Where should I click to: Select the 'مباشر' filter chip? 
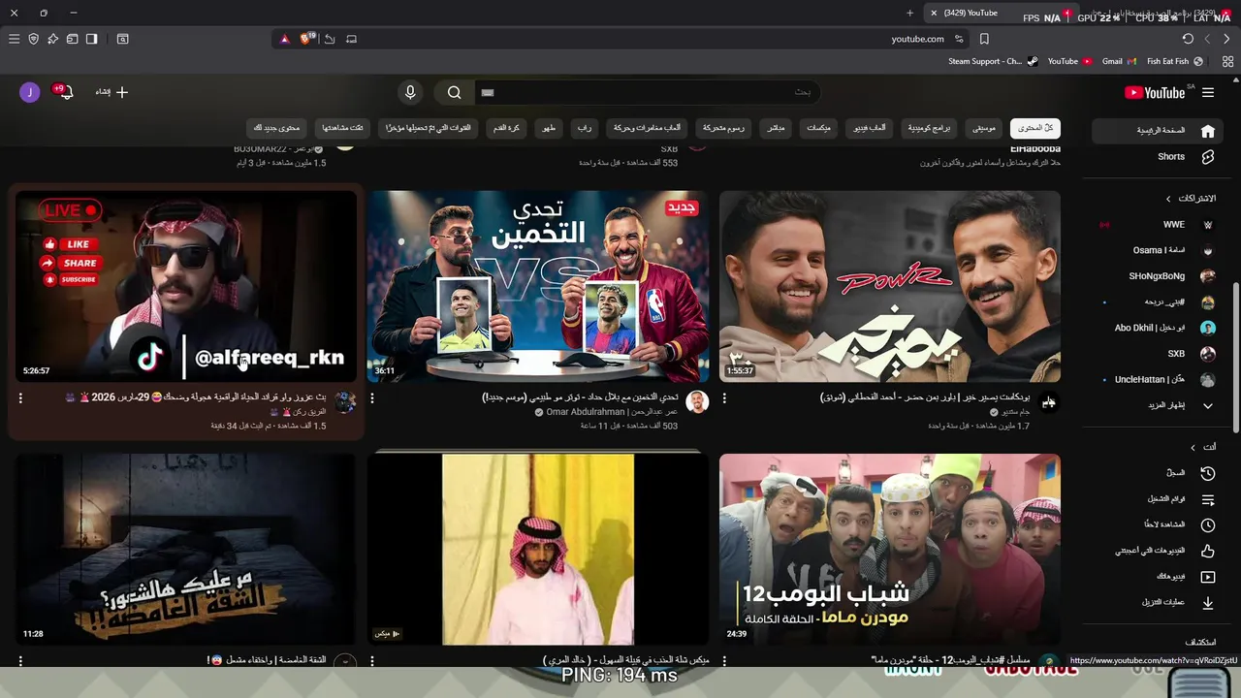click(776, 128)
